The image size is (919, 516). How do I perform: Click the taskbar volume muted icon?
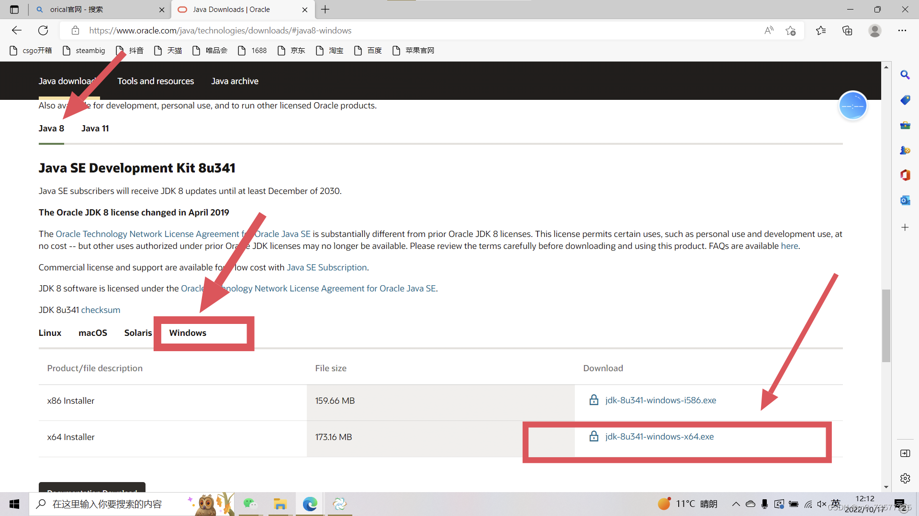(822, 504)
